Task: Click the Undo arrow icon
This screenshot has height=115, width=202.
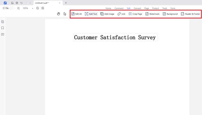Action: (x=21, y=3)
